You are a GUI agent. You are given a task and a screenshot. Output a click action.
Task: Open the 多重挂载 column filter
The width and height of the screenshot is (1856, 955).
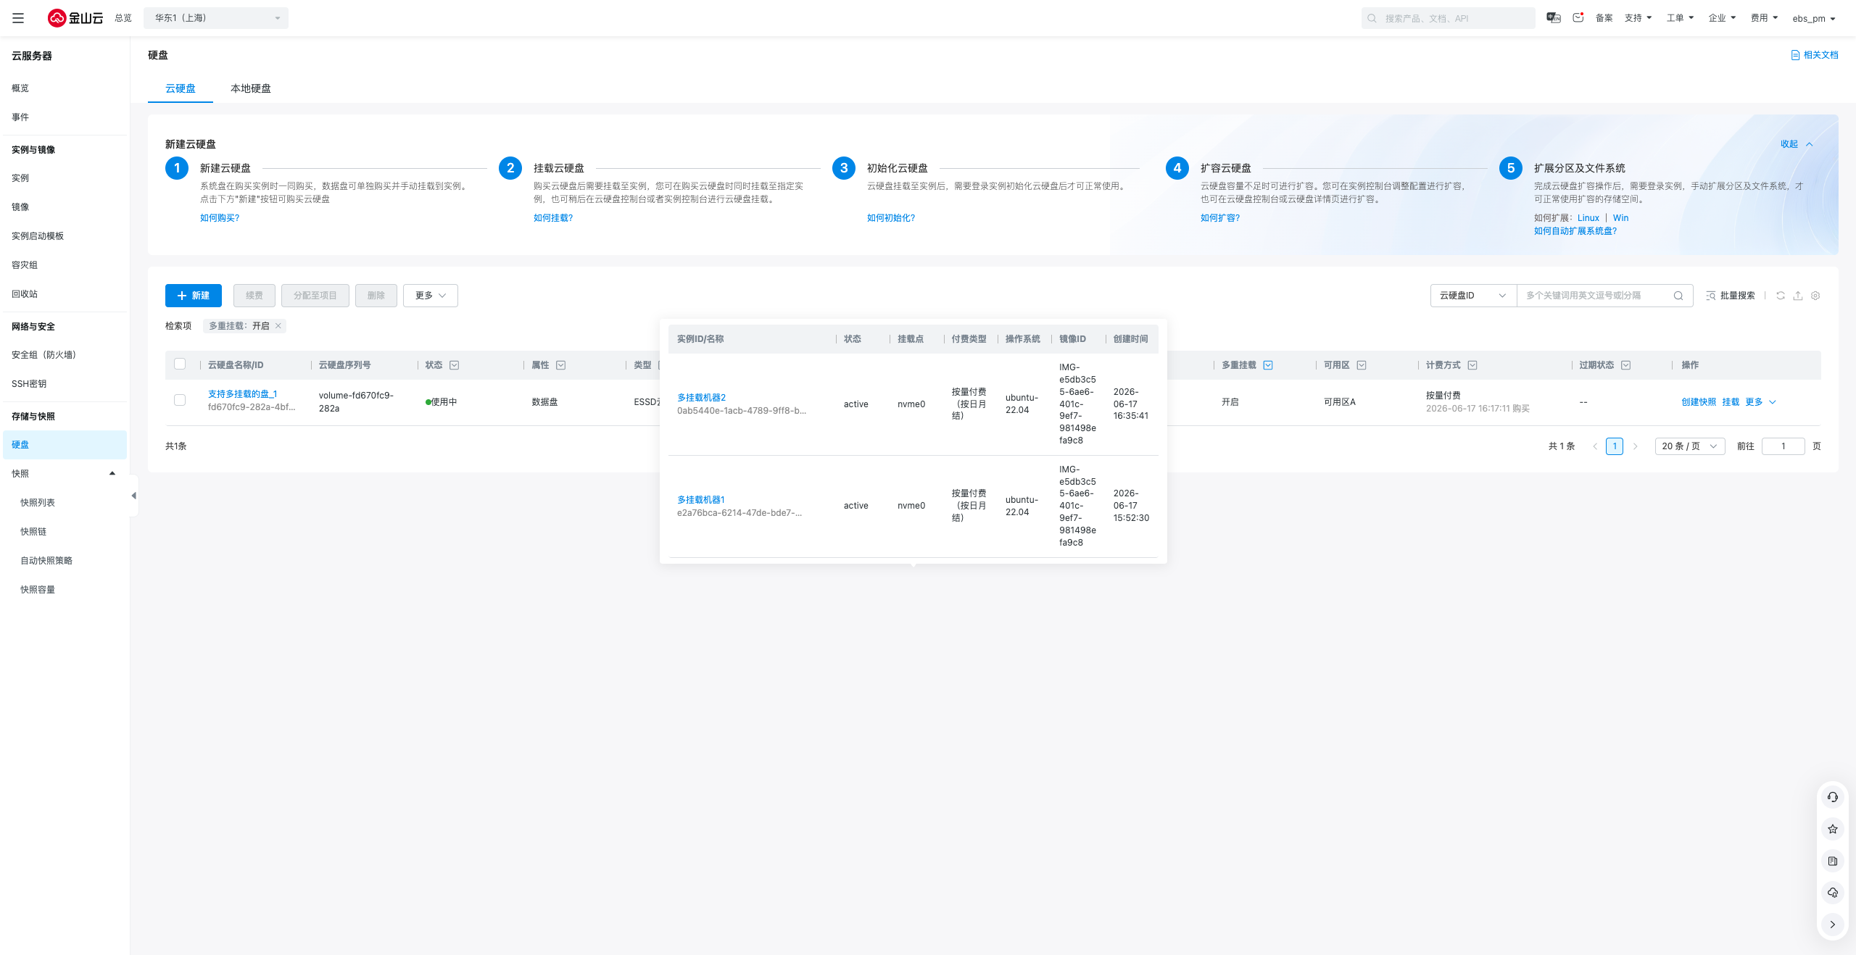(x=1267, y=365)
